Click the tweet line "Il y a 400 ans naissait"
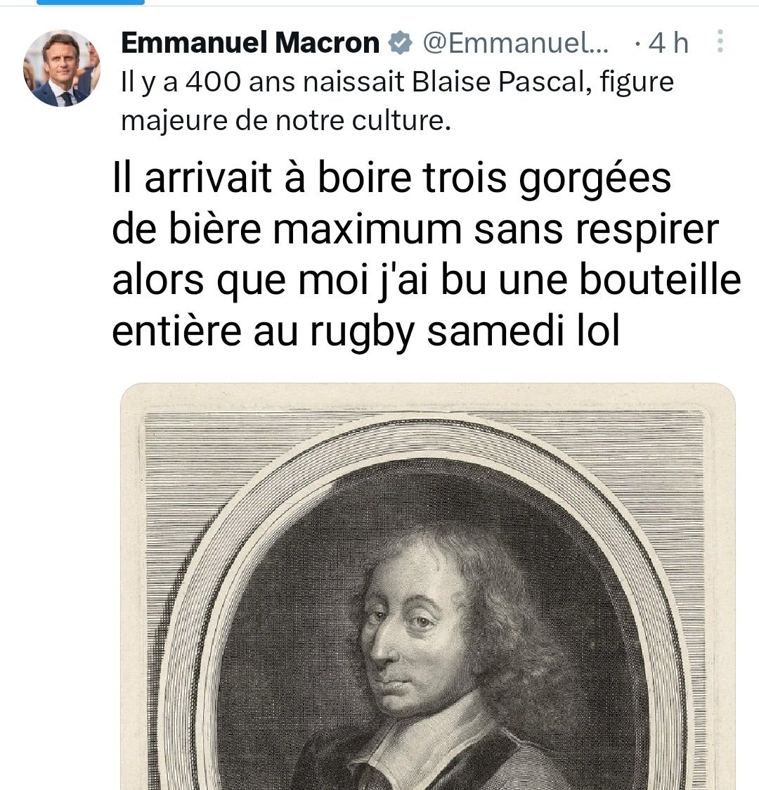This screenshot has width=759, height=790. 264,82
